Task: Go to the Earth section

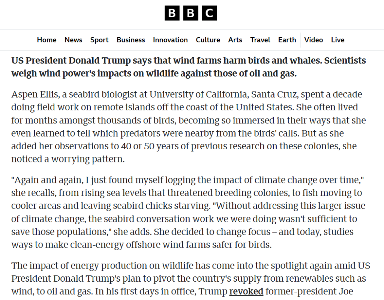Action: pos(287,40)
